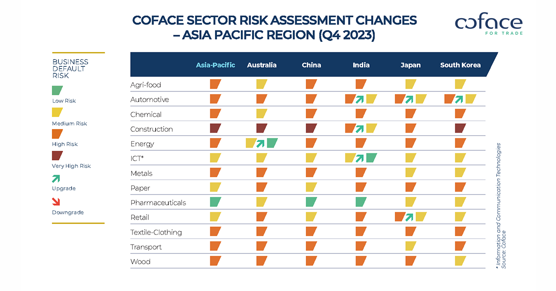This screenshot has width=556, height=291.
Task: Select the China column header
Action: (x=311, y=65)
